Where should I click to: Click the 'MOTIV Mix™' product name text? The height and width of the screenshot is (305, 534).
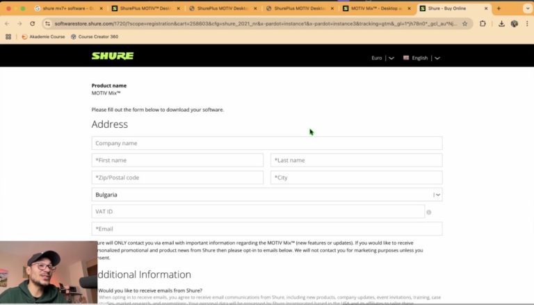pos(106,93)
